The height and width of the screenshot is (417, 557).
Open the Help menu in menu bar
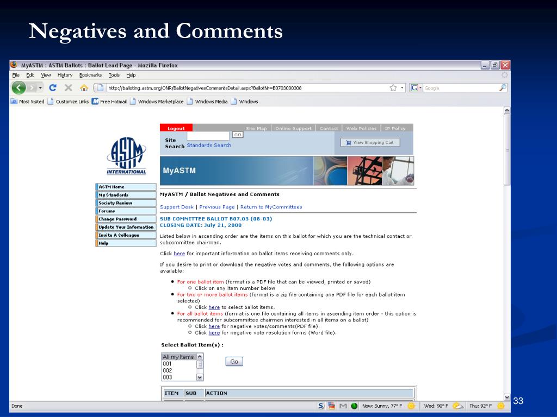point(131,75)
